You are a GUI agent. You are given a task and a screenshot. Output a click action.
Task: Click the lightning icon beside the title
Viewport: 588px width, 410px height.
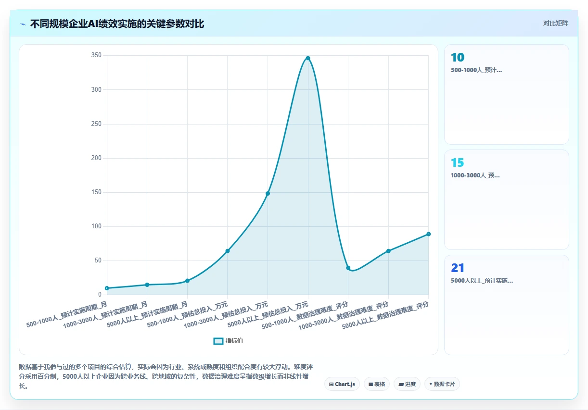[23, 24]
